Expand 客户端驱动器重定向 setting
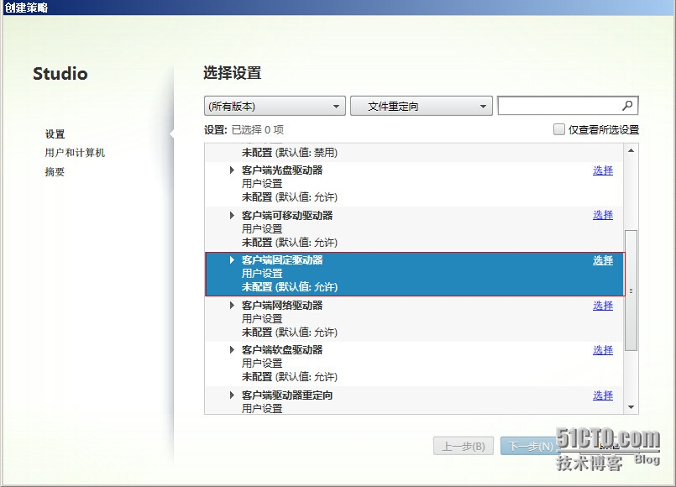The height and width of the screenshot is (487, 676). (x=232, y=395)
